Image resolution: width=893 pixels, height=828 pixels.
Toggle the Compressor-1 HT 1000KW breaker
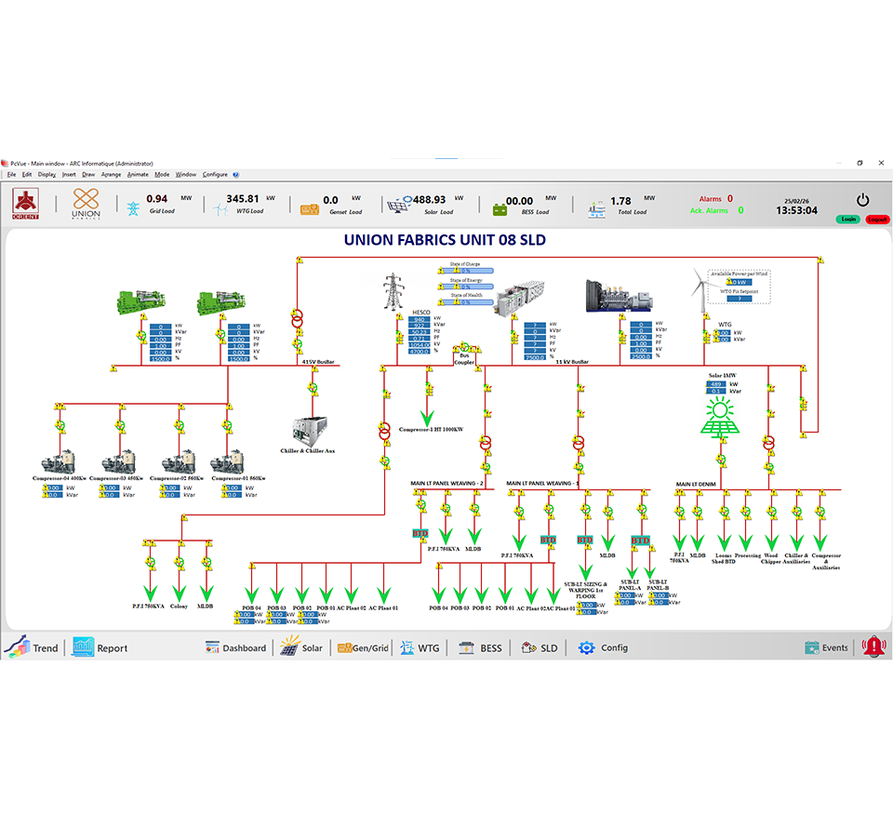tap(428, 387)
